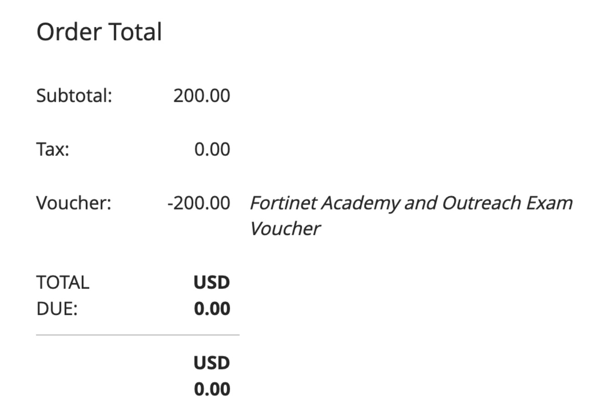Click the word Exam in voucher description
596x419 pixels.
coord(549,203)
